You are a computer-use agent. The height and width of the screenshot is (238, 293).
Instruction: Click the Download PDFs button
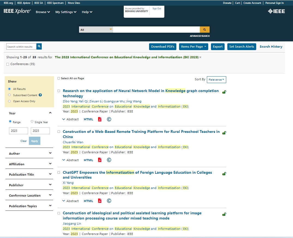click(x=162, y=47)
